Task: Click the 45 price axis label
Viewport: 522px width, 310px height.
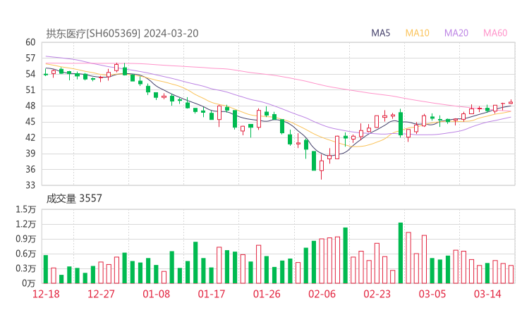Action: point(30,122)
